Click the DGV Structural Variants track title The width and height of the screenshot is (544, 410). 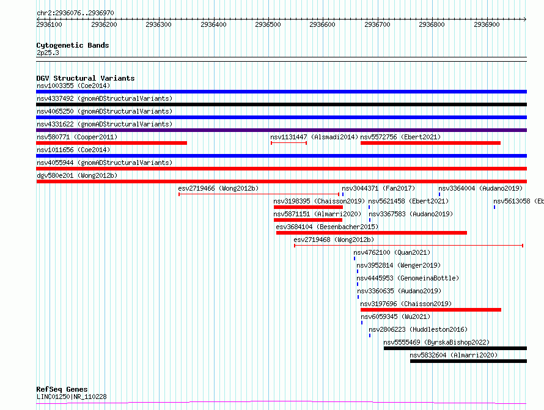(x=86, y=78)
